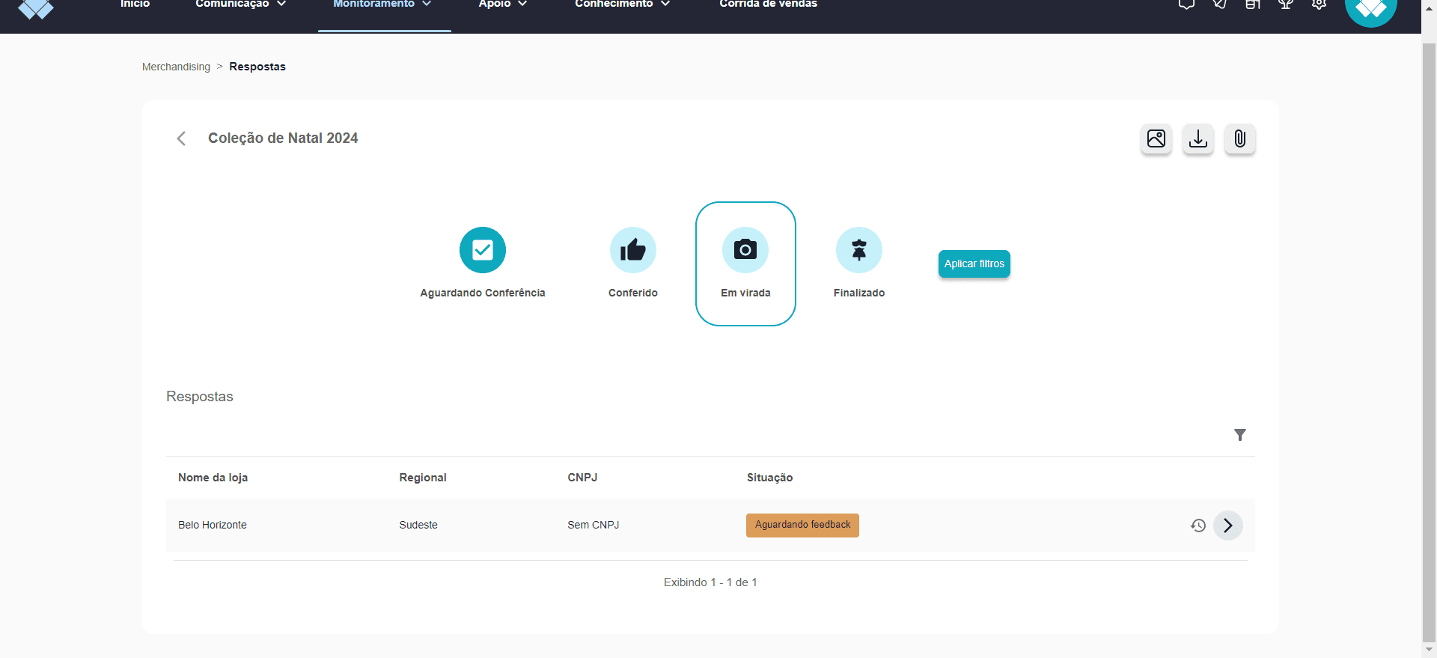This screenshot has width=1437, height=658.
Task: Toggle the Finalizado status filter
Action: click(x=859, y=263)
